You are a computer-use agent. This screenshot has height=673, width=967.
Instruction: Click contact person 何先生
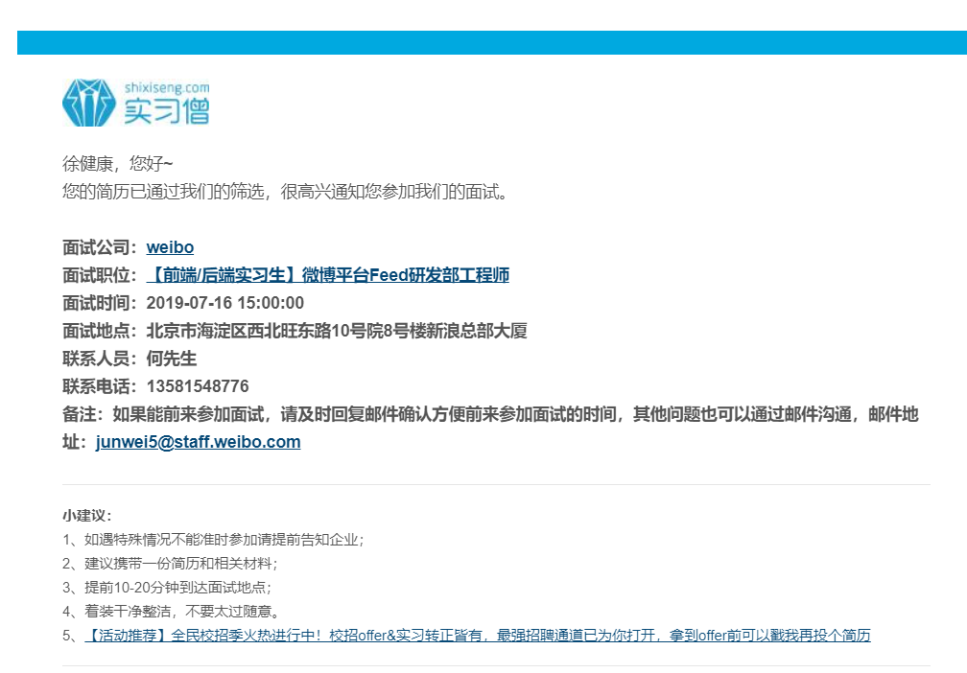coord(172,359)
